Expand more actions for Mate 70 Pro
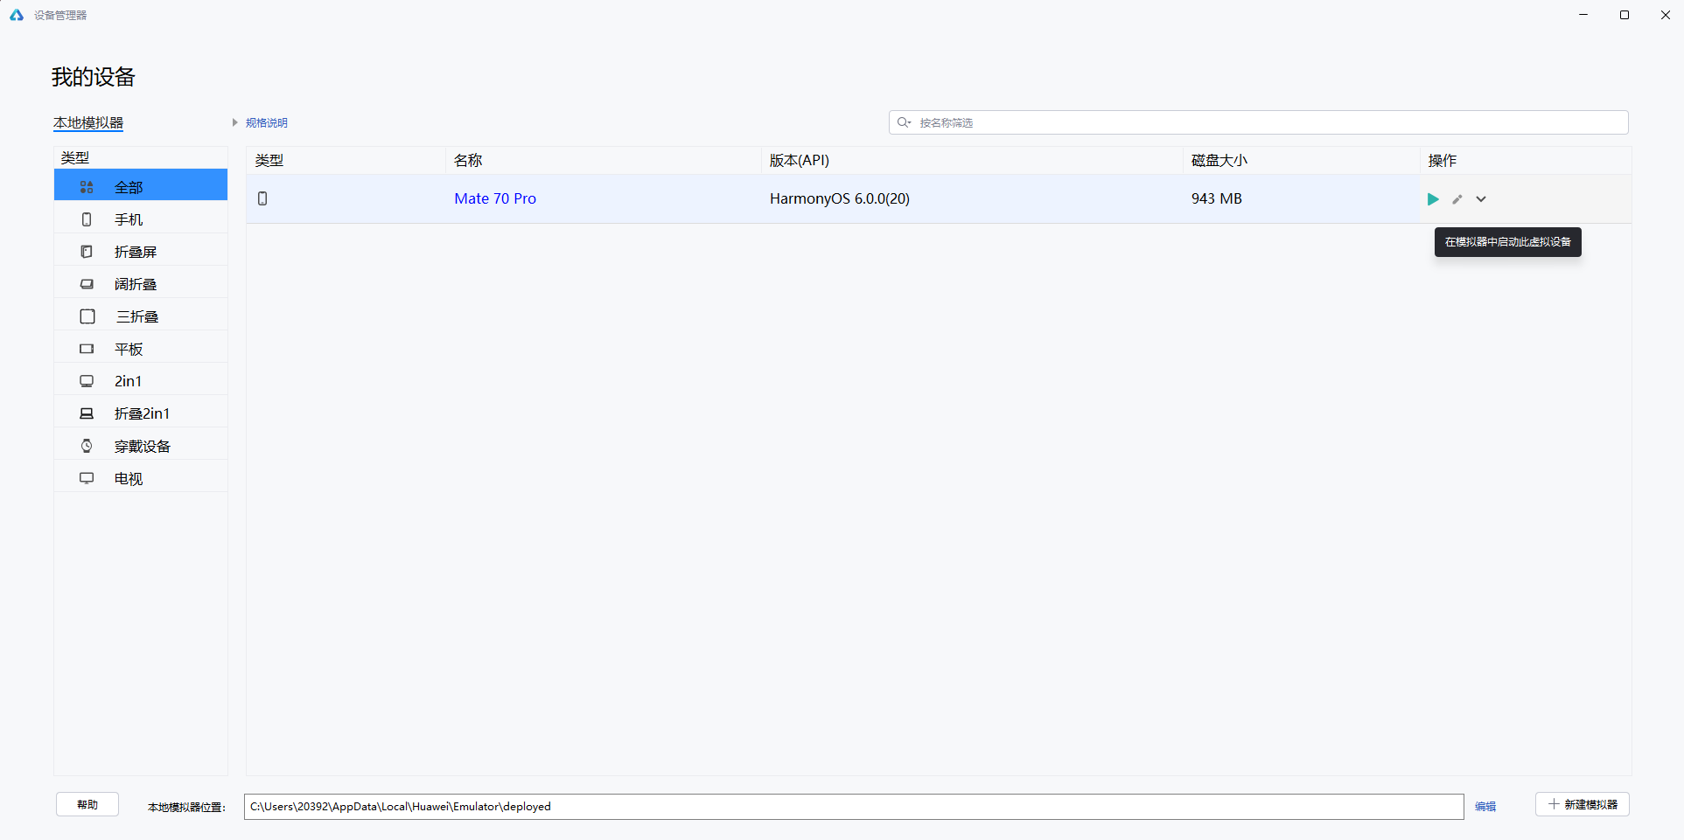 pos(1481,199)
